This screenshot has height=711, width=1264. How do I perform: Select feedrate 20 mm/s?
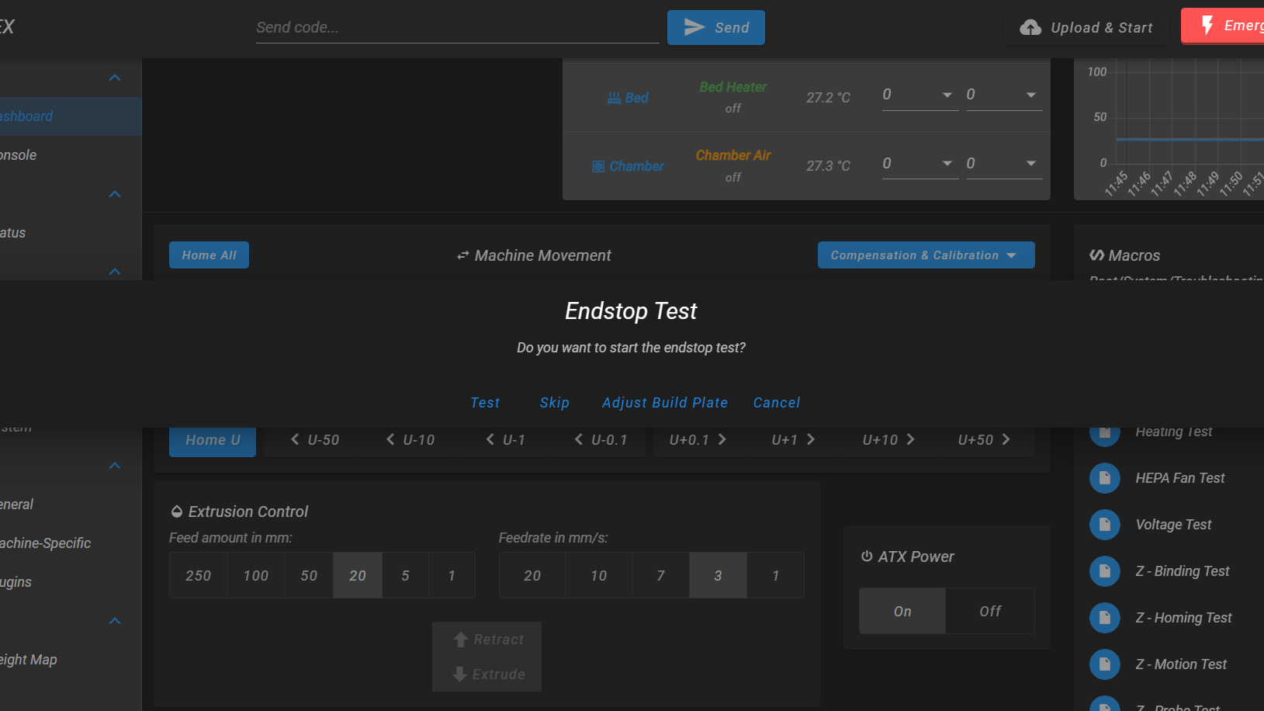click(x=532, y=575)
